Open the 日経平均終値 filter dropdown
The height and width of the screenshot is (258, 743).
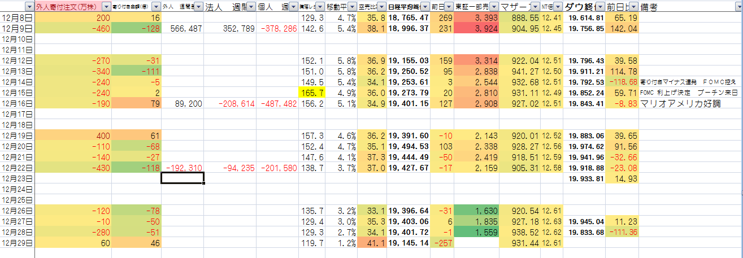point(424,7)
